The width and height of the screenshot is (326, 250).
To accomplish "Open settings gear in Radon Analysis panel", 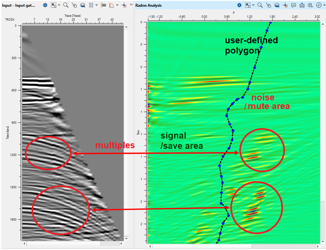I will pos(239,5).
